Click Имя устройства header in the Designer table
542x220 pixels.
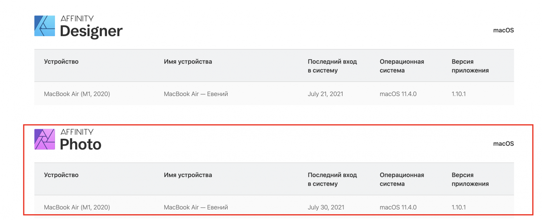coord(188,62)
